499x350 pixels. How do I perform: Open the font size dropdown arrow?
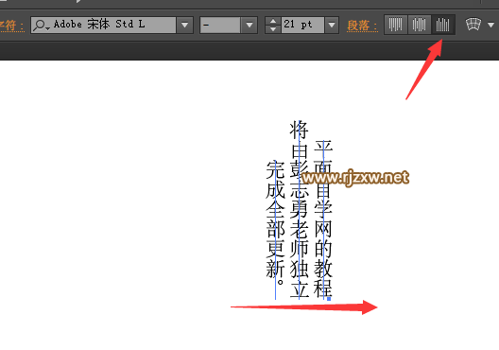point(332,25)
